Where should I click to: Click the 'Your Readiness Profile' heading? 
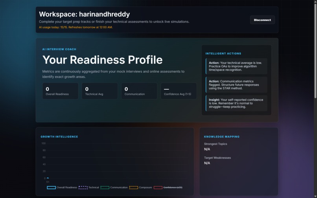pos(102,60)
